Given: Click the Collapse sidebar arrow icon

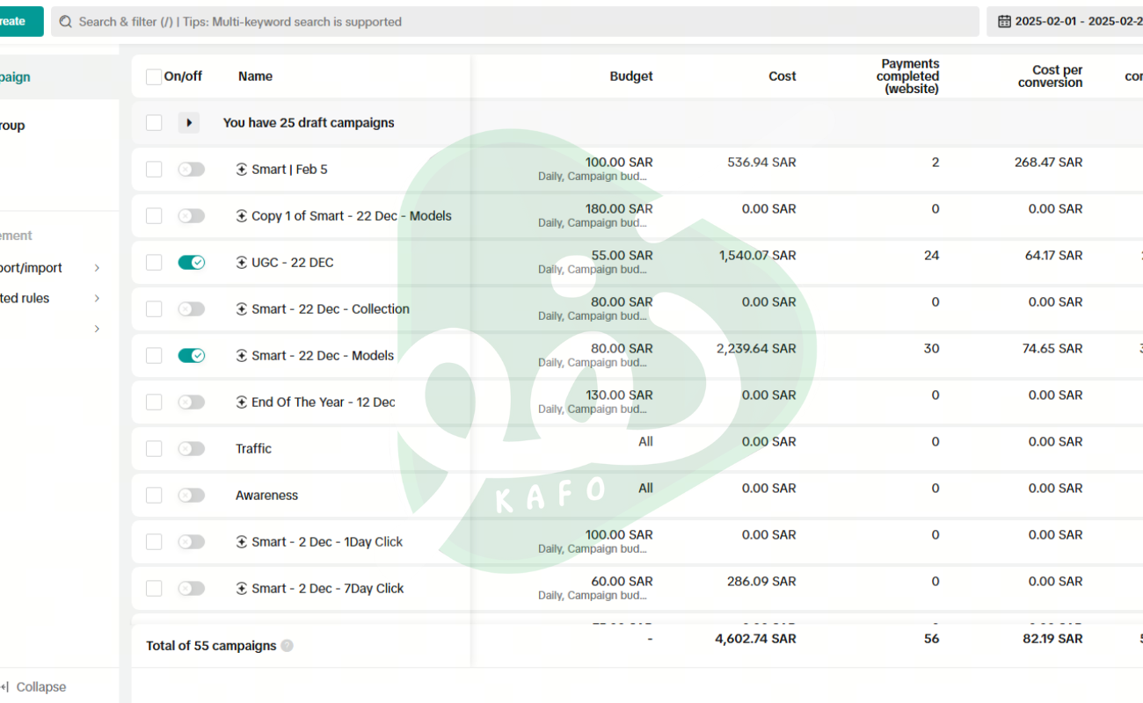Looking at the screenshot, I should pyautogui.click(x=4, y=687).
